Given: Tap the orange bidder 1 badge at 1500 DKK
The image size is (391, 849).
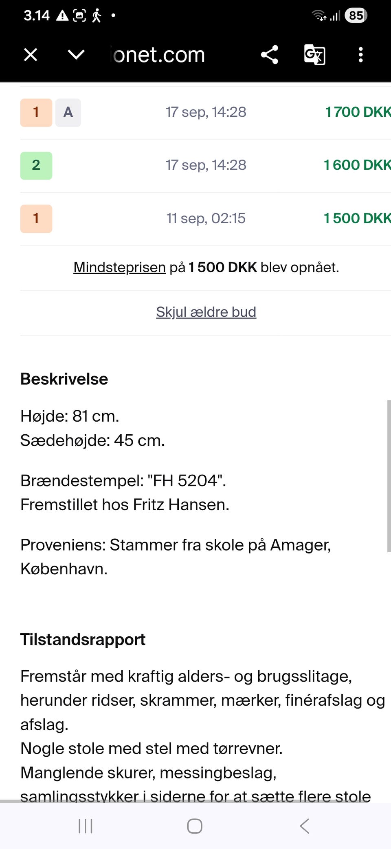Looking at the screenshot, I should 36,218.
